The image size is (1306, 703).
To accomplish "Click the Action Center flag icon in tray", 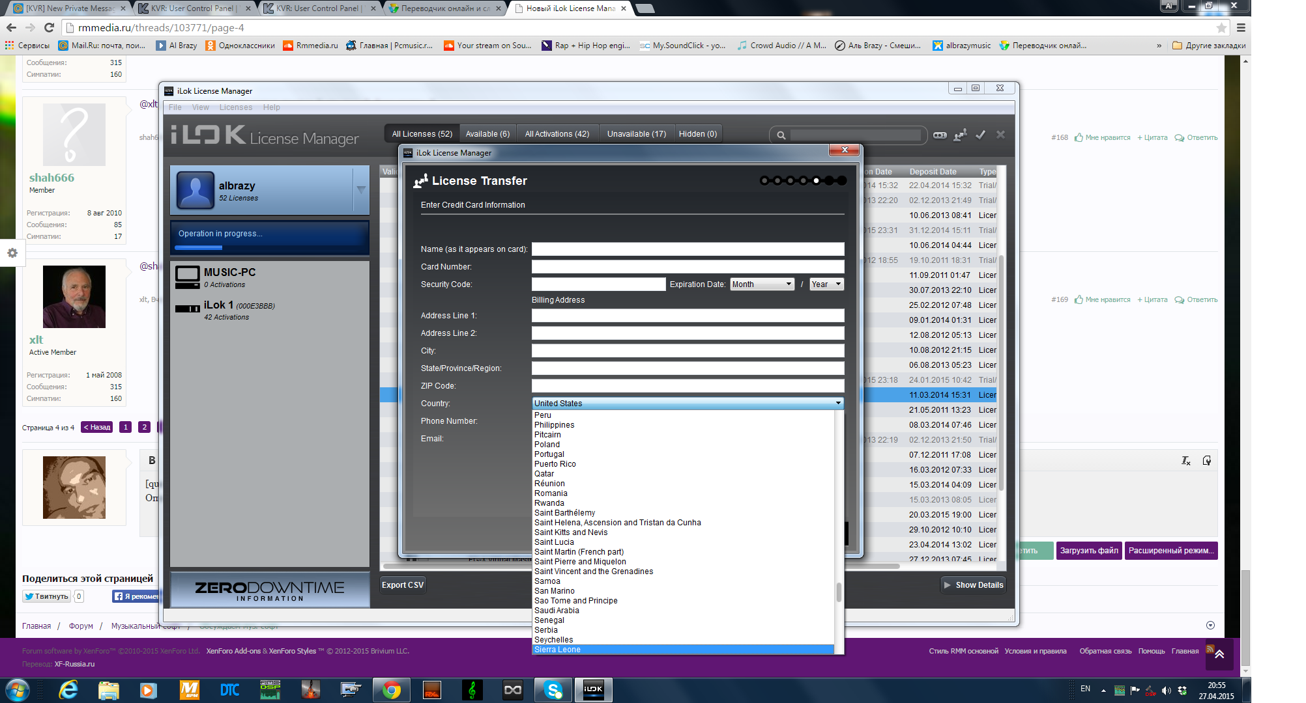I will (1135, 691).
